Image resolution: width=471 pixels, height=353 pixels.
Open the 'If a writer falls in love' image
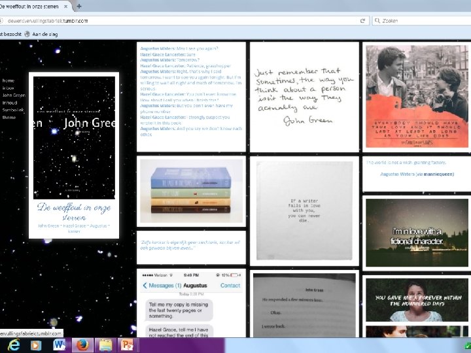(304, 210)
